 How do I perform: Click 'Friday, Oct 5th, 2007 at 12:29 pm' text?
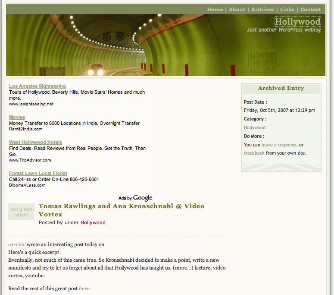click(279, 111)
